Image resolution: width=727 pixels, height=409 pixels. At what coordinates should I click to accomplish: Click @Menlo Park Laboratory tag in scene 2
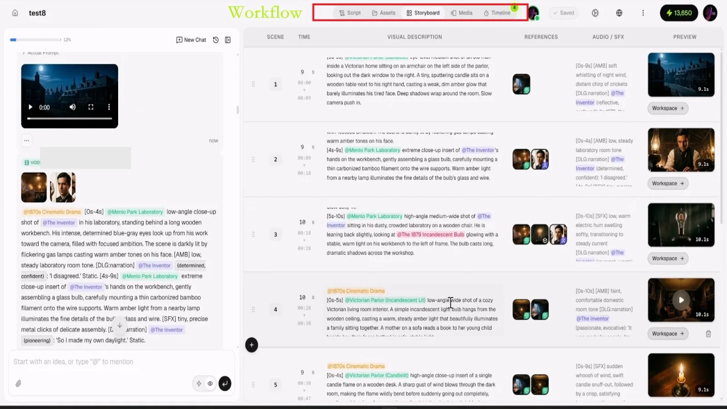[372, 150]
